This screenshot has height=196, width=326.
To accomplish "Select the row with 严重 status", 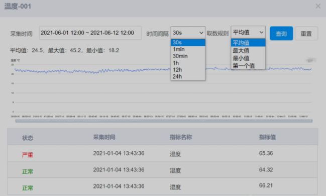I will pyautogui.click(x=163, y=154).
